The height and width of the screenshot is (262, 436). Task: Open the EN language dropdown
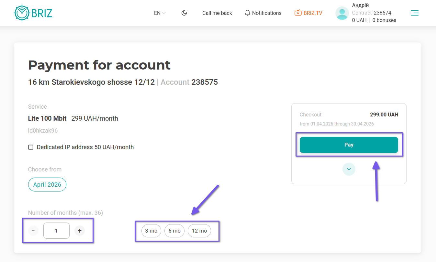pyautogui.click(x=160, y=13)
